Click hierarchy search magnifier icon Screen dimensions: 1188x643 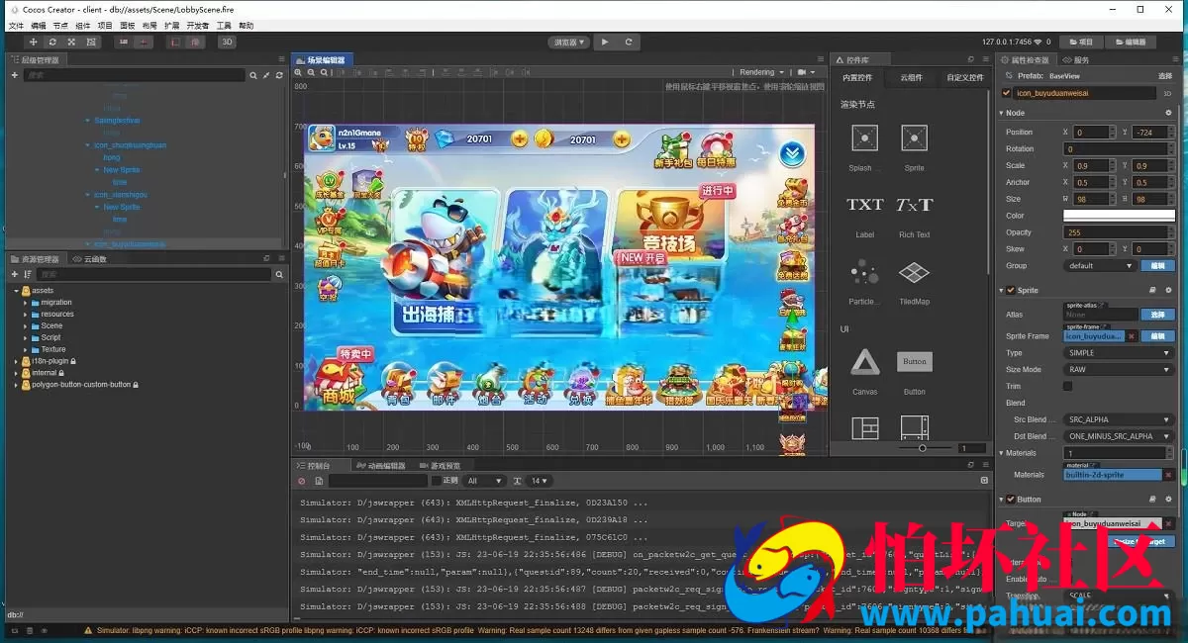tap(253, 75)
